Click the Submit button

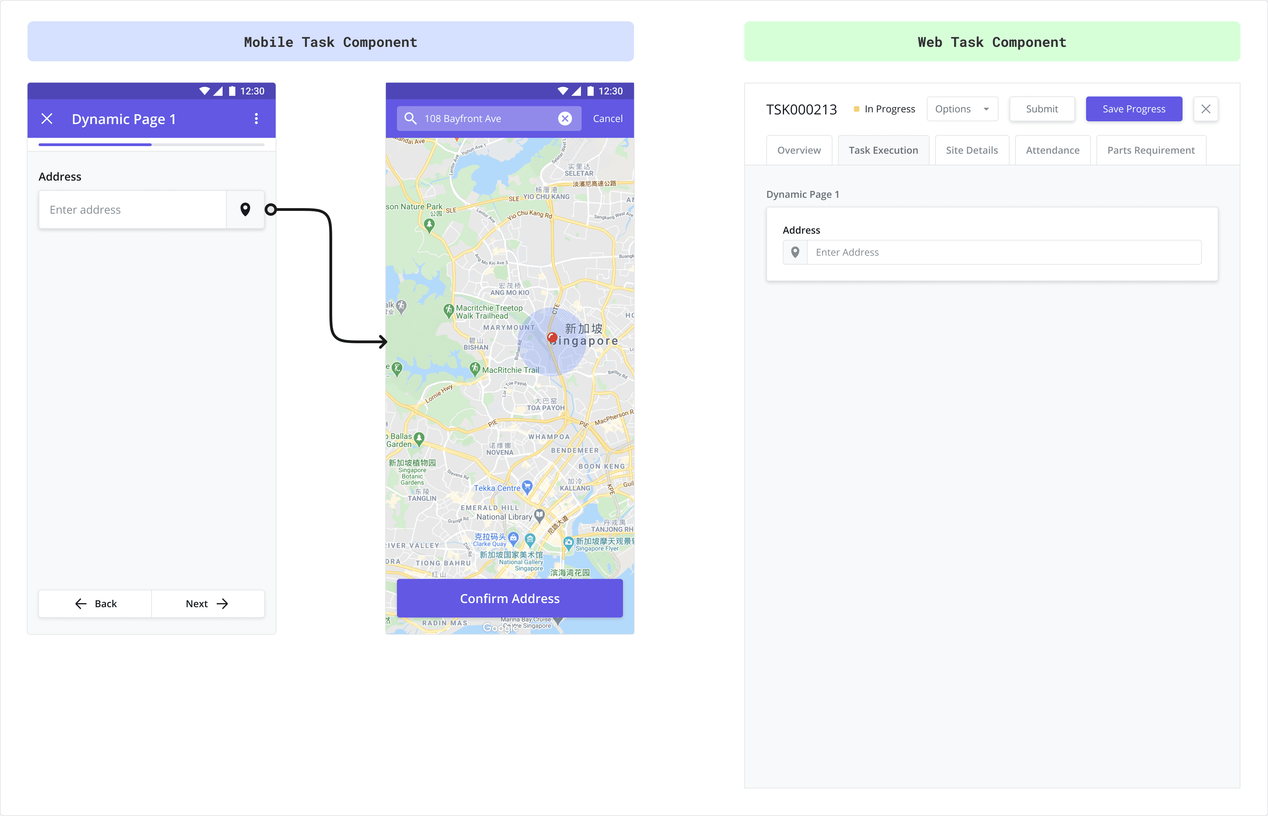pos(1042,109)
